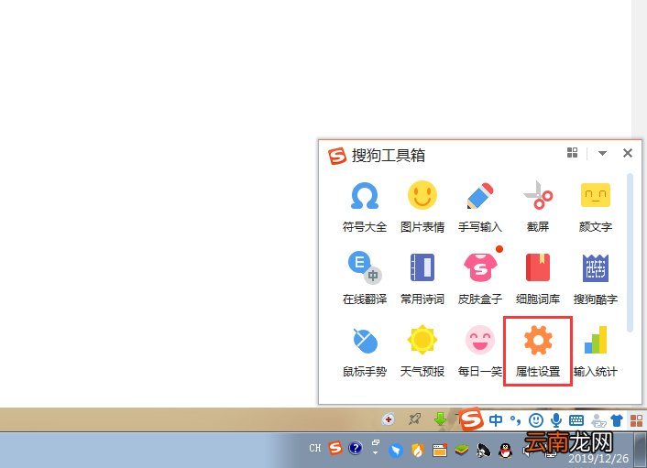
Task: Click the blue bird tray icon
Action: pos(396,451)
